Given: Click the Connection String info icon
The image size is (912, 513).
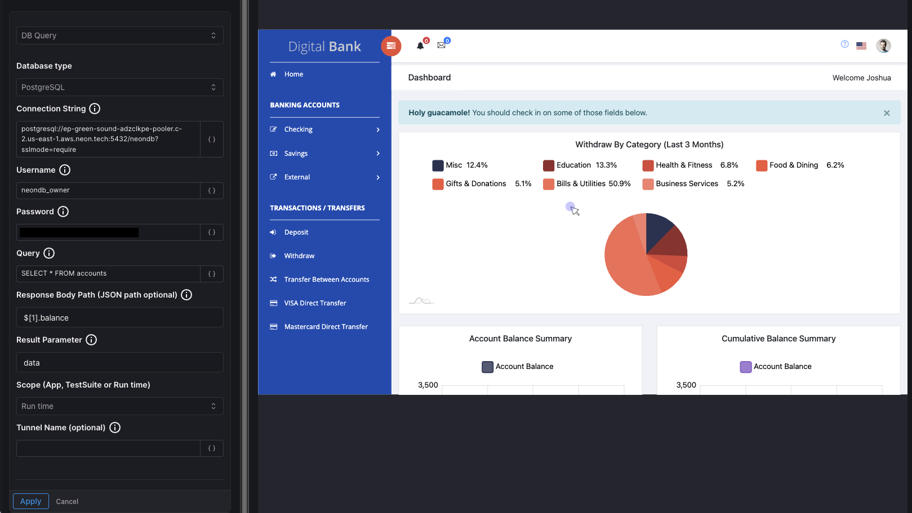Looking at the screenshot, I should pyautogui.click(x=95, y=109).
